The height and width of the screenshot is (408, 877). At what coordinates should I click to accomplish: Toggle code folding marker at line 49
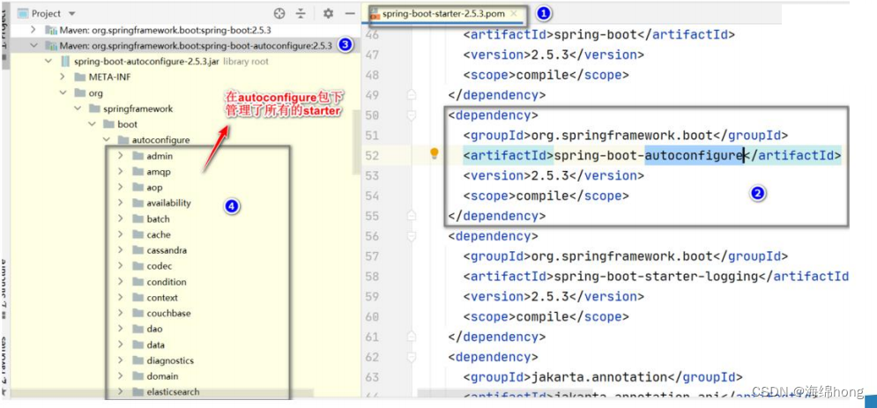coord(412,94)
